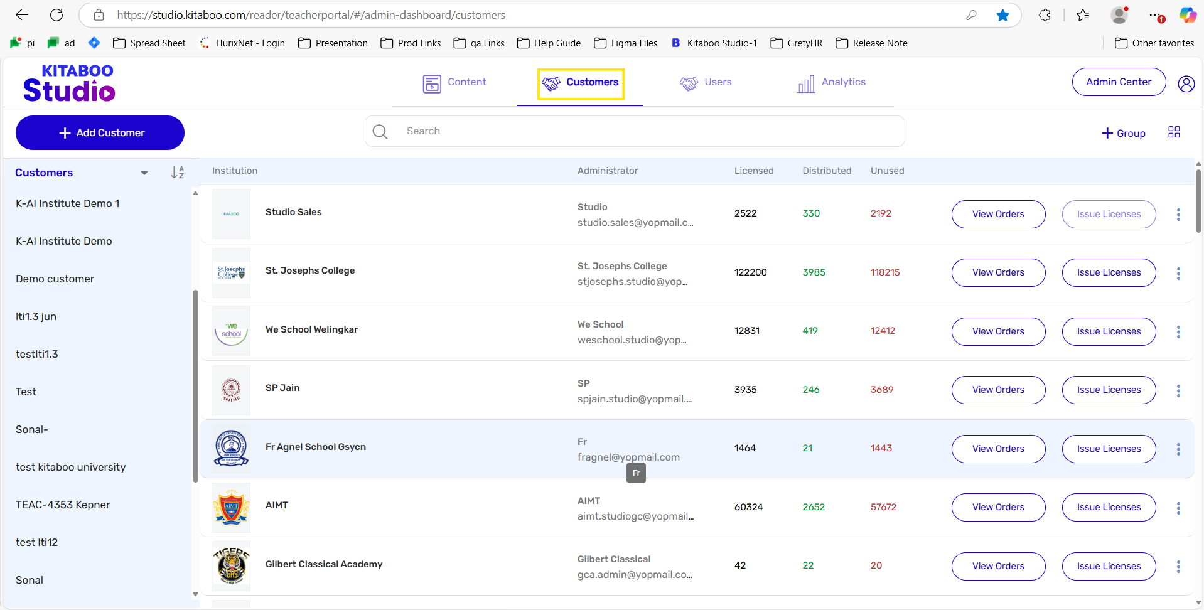Open the Release Note bookmark folder

coord(871,43)
